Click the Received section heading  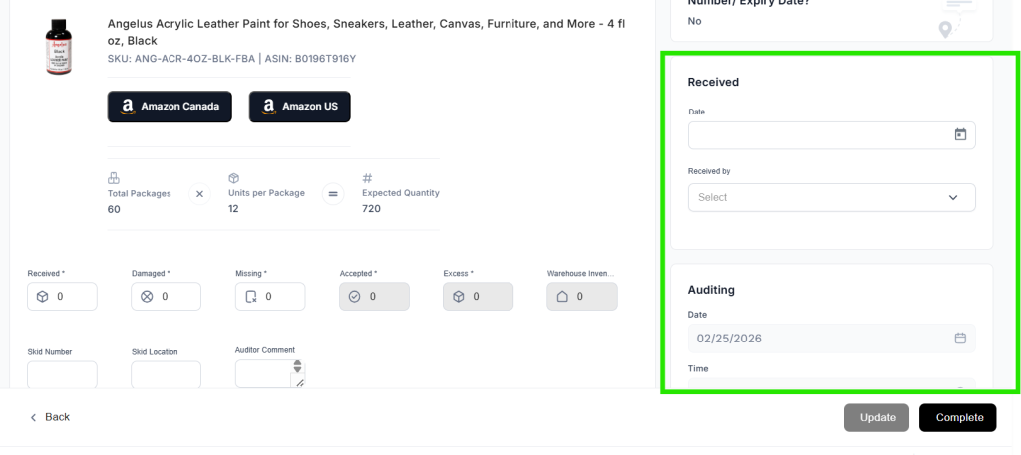(713, 82)
